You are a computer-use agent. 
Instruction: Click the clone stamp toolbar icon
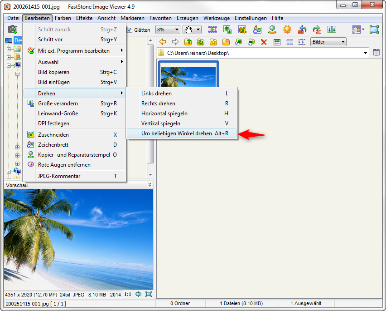coord(272,30)
